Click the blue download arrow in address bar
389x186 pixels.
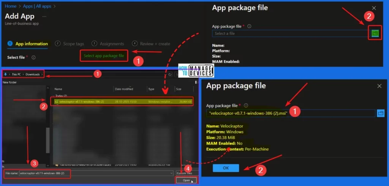5,74
